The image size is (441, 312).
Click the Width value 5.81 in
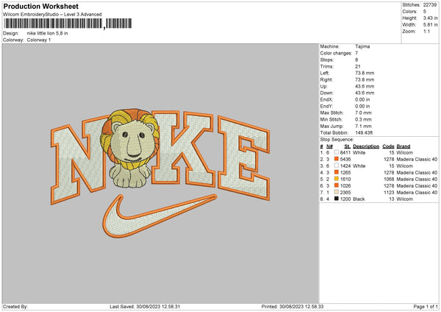(430, 25)
